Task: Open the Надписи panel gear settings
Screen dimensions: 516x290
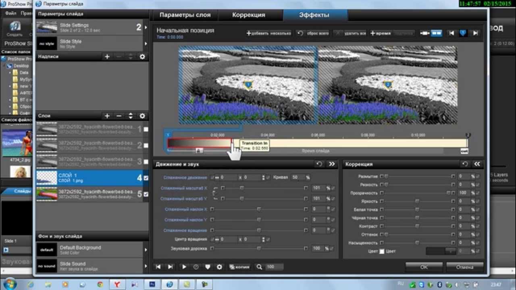Action: (x=142, y=57)
